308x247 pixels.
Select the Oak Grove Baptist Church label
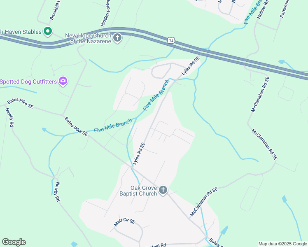coord(138,191)
